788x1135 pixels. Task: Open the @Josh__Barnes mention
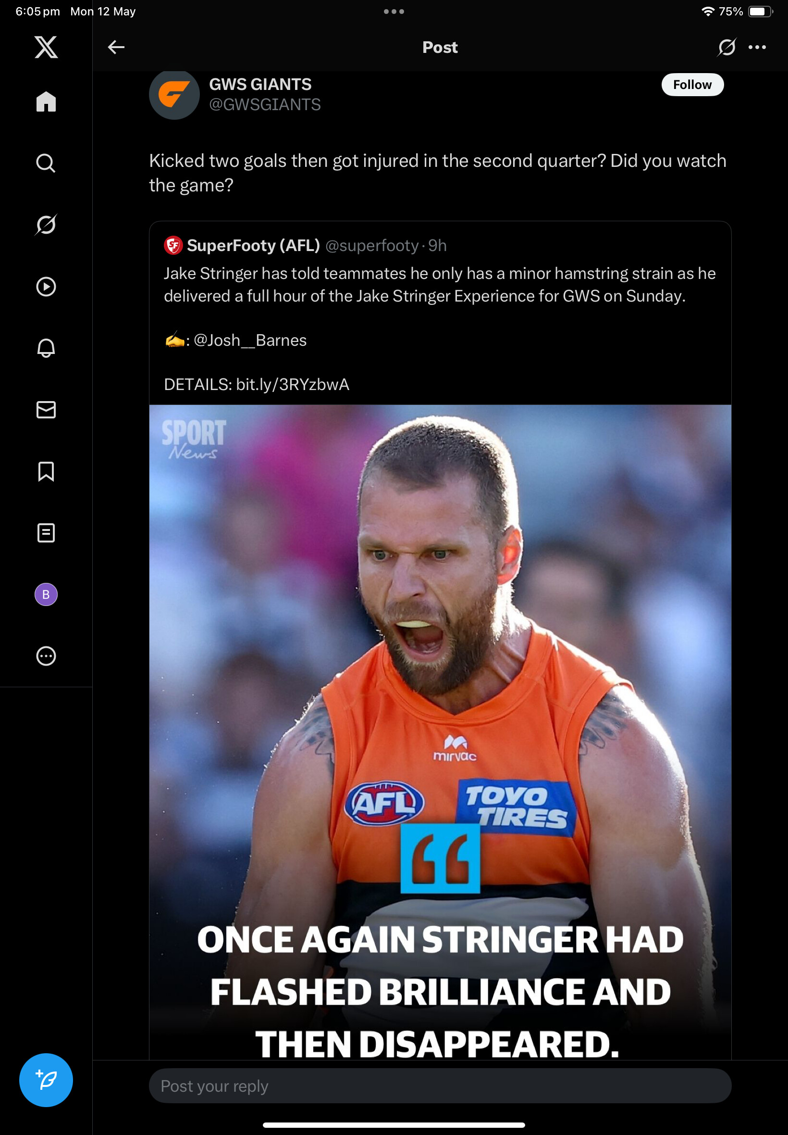point(250,340)
